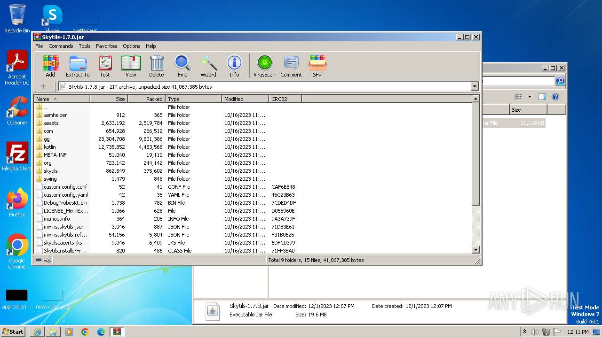Select the gg folder row

pyautogui.click(x=253, y=139)
